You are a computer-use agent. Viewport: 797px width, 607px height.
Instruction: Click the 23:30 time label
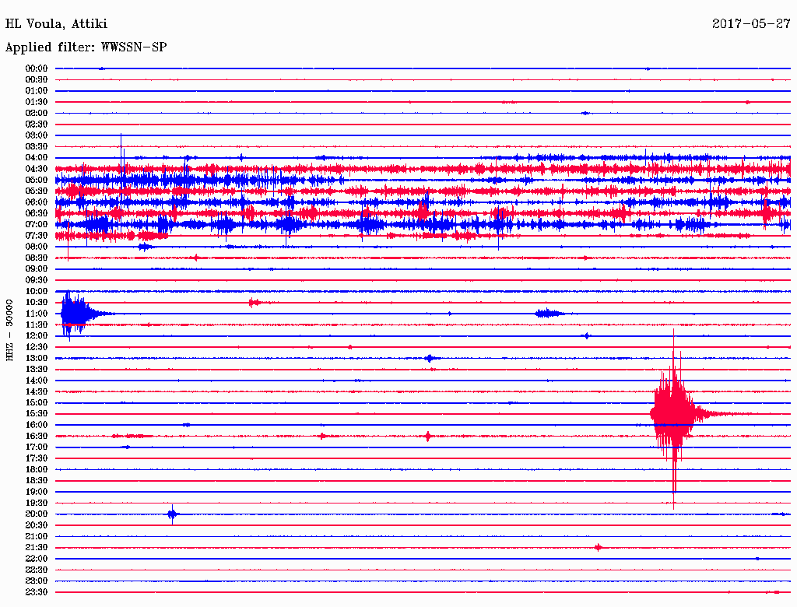[x=37, y=592]
